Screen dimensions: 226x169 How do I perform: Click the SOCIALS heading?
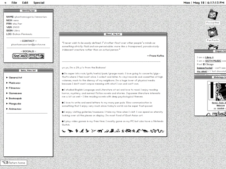tap(28, 51)
